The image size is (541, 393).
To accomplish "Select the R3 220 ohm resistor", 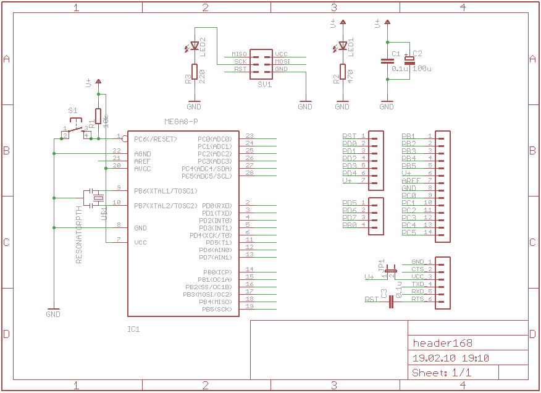I will 195,72.
